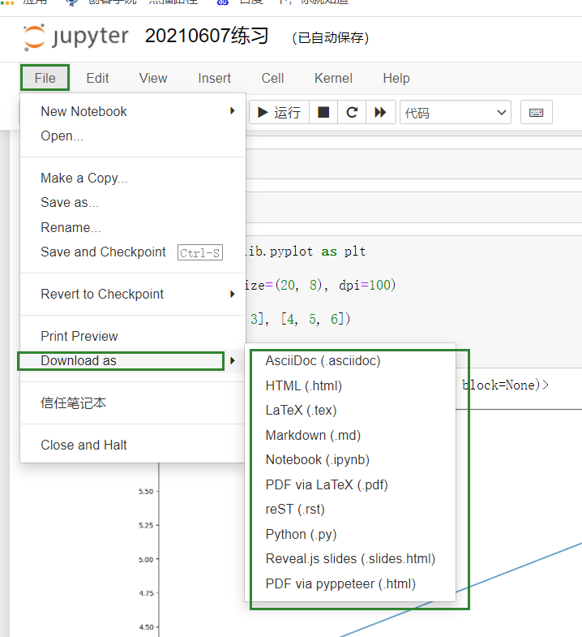Screen dimensions: 582x637
Task: Open the File menu
Action: [45, 78]
